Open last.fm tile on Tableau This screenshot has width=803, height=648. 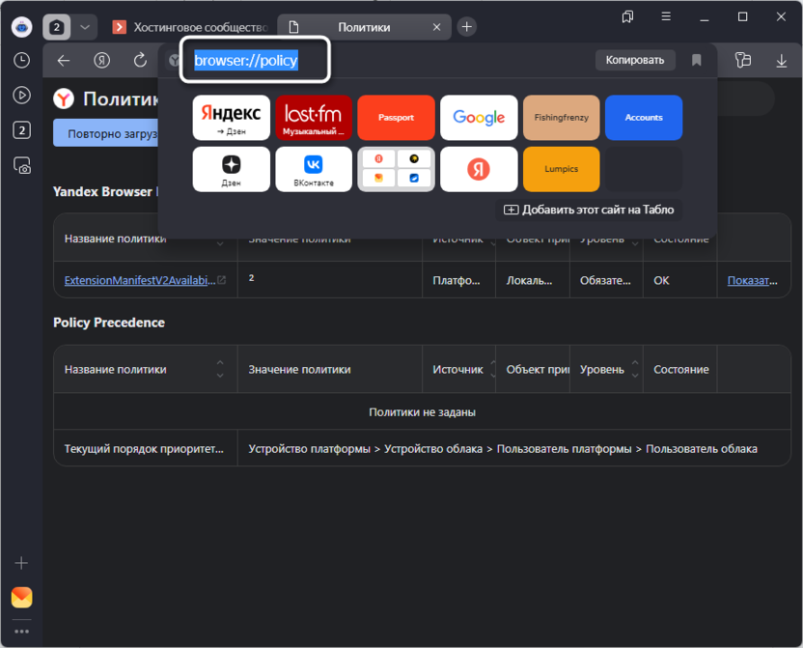(314, 117)
